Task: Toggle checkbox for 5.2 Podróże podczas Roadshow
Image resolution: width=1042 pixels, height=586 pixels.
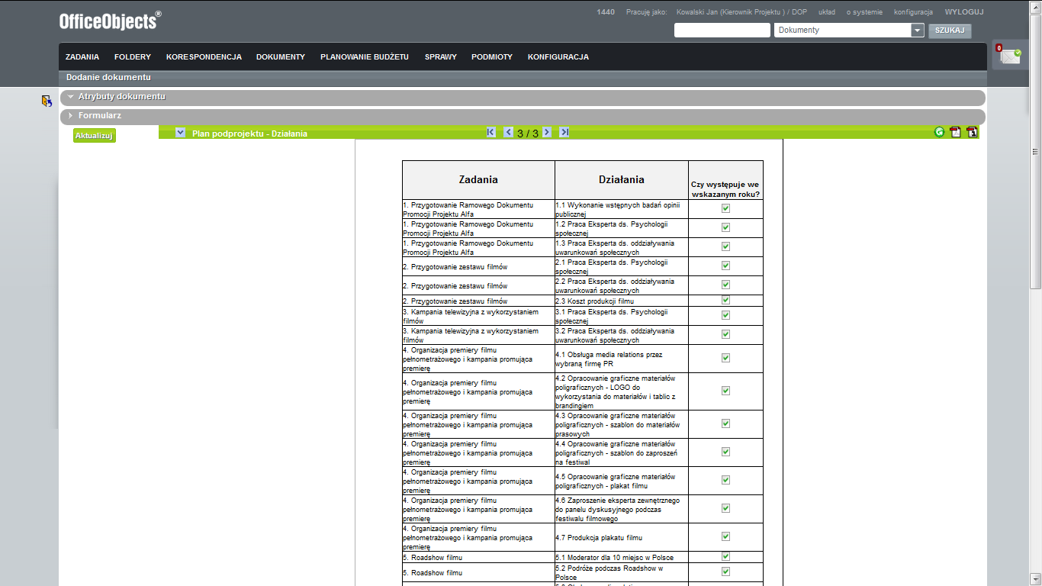Action: [x=725, y=572]
